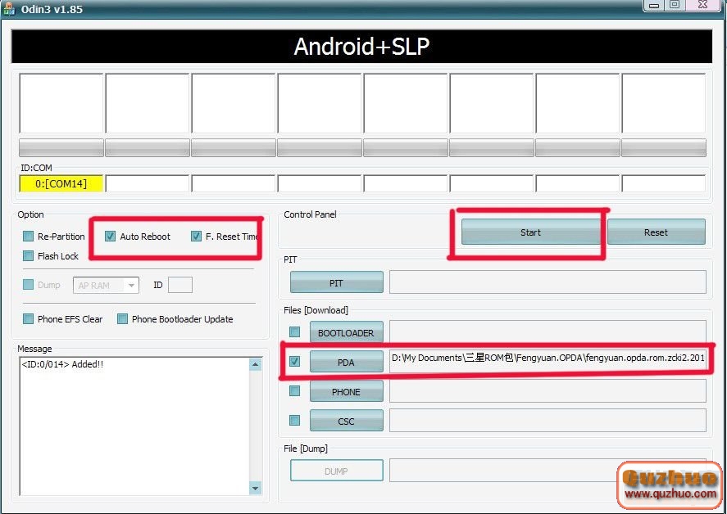
Task: Click the CSC file path field
Action: point(548,421)
